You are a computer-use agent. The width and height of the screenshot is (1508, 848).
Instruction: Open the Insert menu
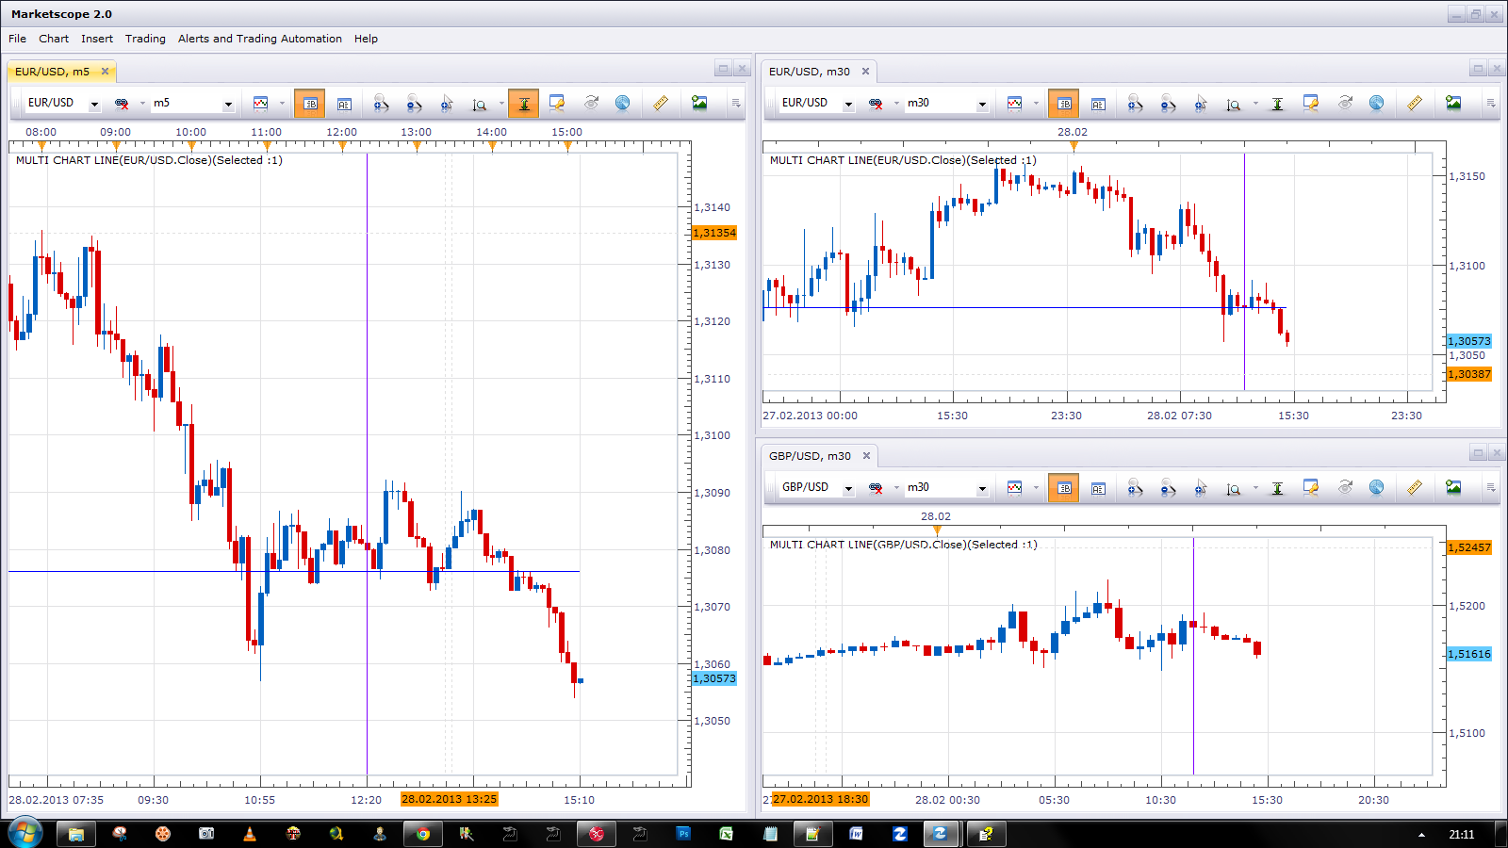(97, 39)
